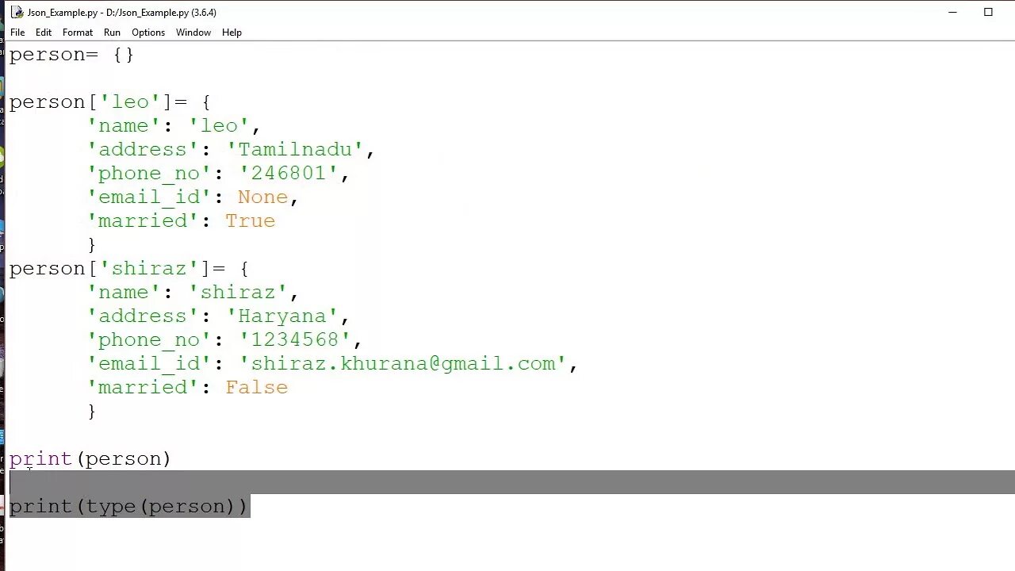Click the '1234568' phone number string

(295, 339)
